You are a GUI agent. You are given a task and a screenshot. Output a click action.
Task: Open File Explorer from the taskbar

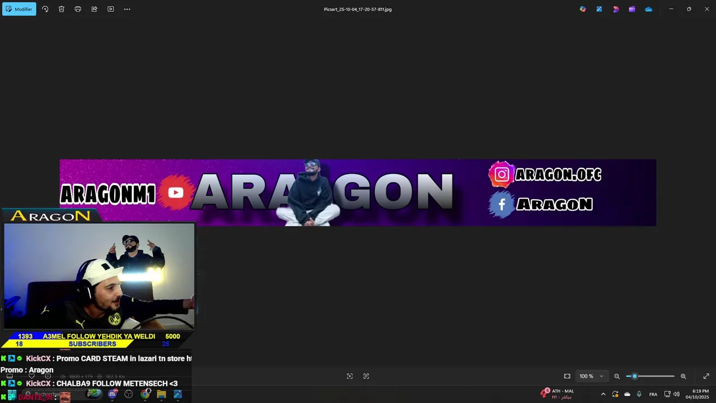[161, 394]
